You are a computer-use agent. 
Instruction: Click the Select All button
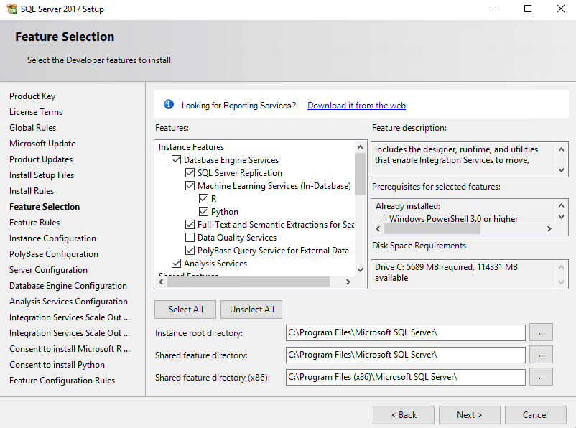185,310
